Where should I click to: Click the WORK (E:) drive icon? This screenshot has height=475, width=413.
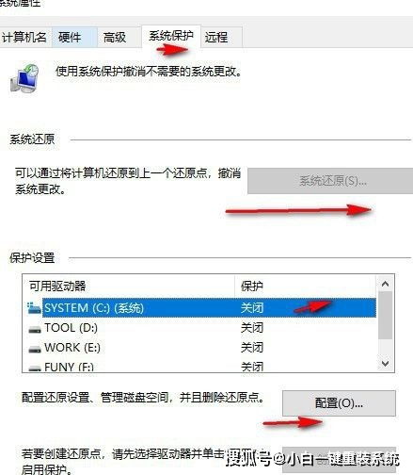35,349
